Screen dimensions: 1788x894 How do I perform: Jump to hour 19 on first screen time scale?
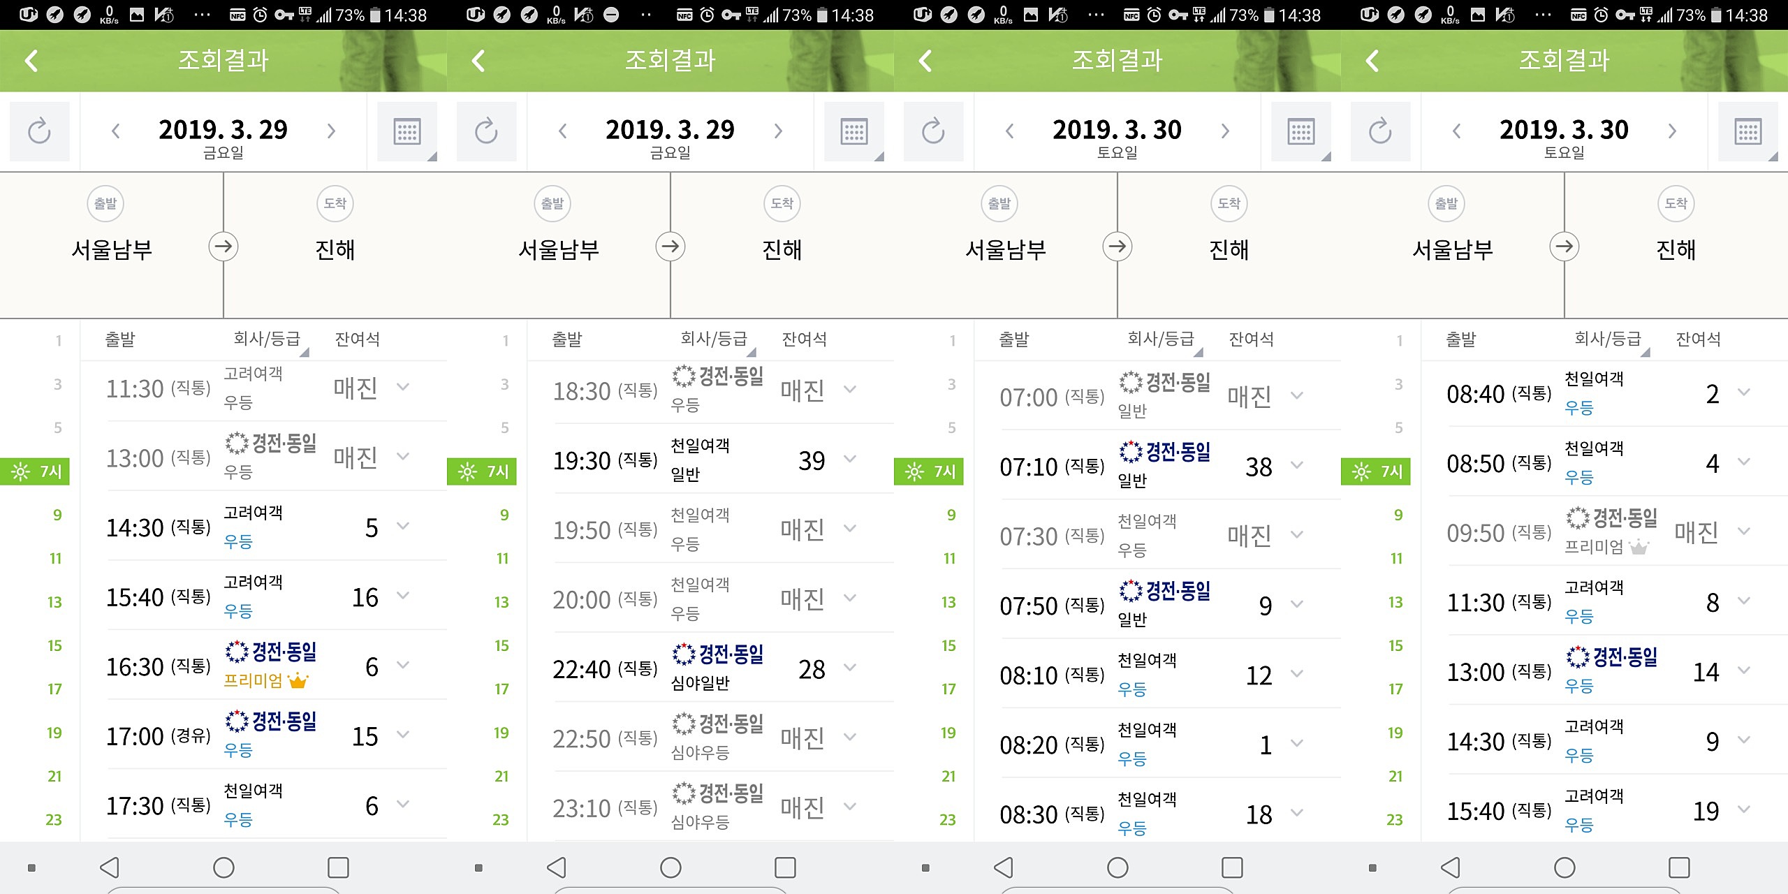click(x=54, y=733)
